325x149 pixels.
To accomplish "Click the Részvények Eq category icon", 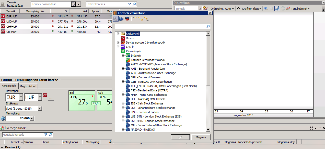I will point(123,51).
